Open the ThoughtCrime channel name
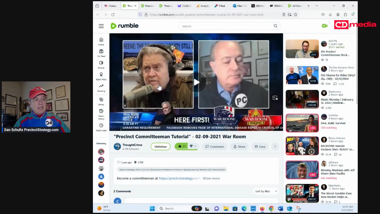380x214 pixels. [x=132, y=145]
